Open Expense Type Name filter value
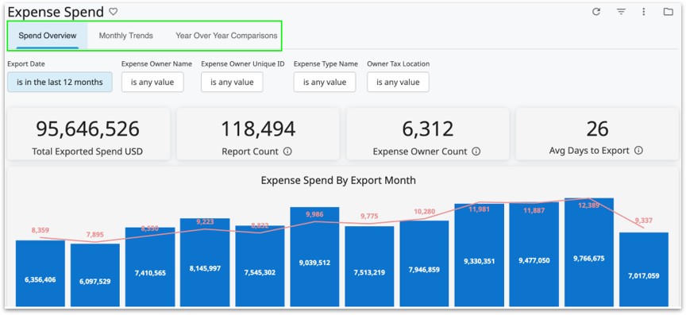The height and width of the screenshot is (315, 686). pos(325,82)
